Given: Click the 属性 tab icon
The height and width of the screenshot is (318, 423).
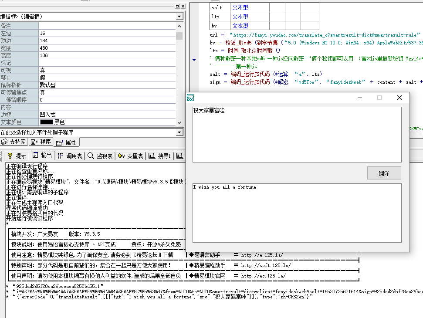Looking at the screenshot, I should pyautogui.click(x=60, y=143).
